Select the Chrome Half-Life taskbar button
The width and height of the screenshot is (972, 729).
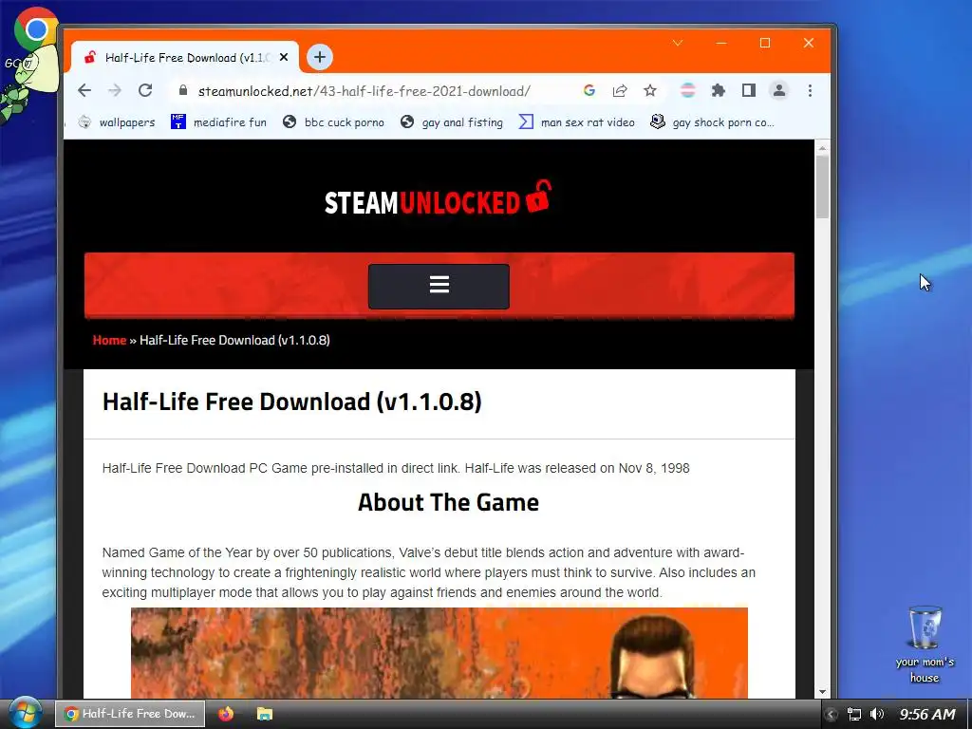[x=130, y=714]
